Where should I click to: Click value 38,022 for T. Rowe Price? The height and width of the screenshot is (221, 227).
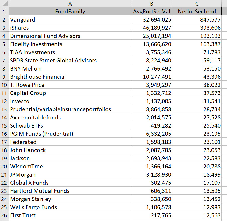click(x=197, y=85)
